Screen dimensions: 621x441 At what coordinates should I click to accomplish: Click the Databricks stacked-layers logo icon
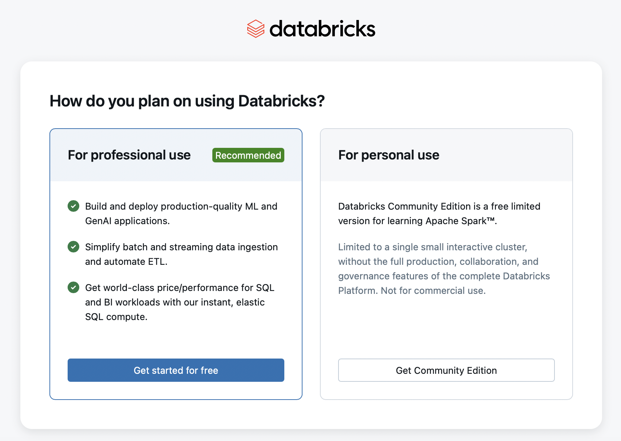tap(256, 29)
